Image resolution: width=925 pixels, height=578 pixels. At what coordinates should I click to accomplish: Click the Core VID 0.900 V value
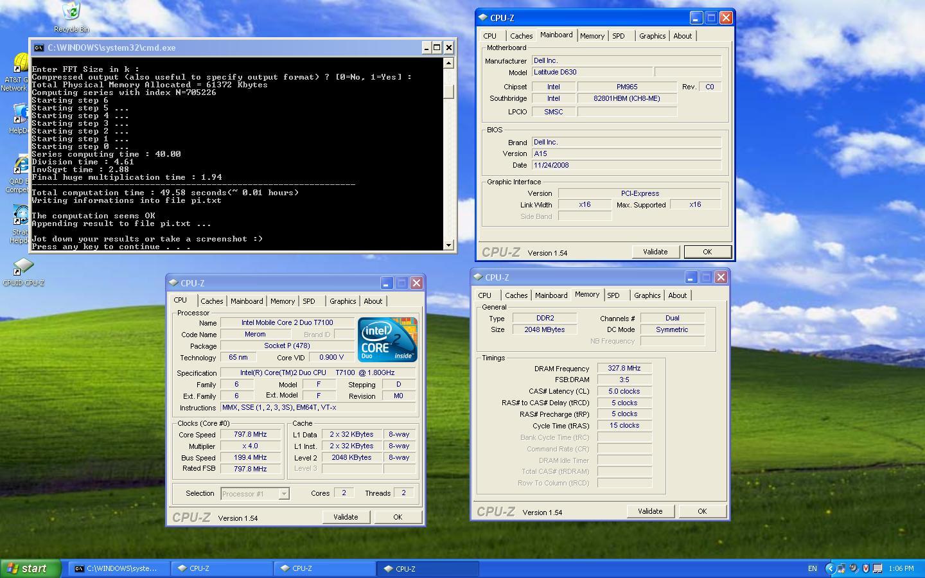pos(331,357)
